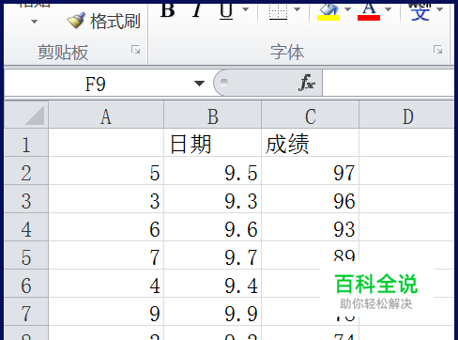This screenshot has width=458, height=340.
Task: Click cell with value 9.6
Action: click(213, 227)
